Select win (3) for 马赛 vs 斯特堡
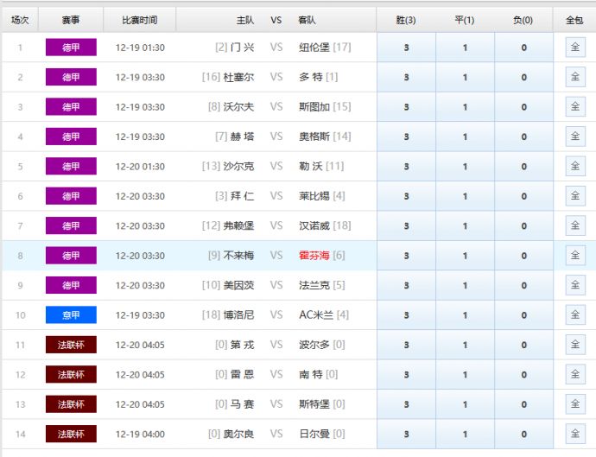Screen dimensions: 596x457 406,404
